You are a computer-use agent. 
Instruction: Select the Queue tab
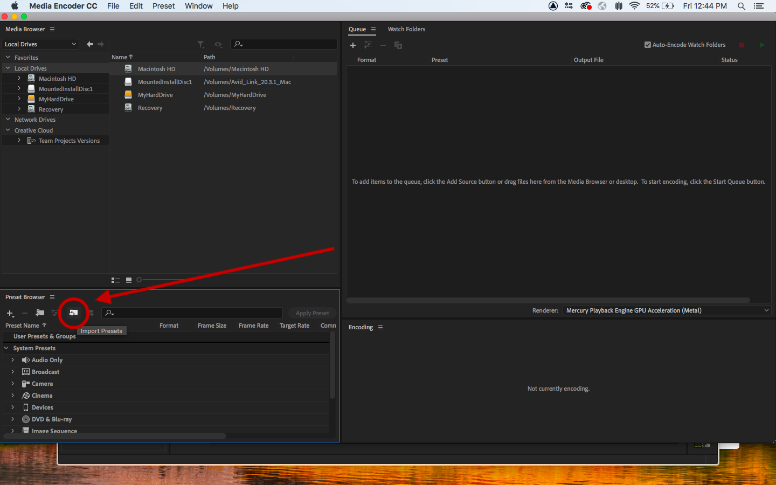point(357,29)
